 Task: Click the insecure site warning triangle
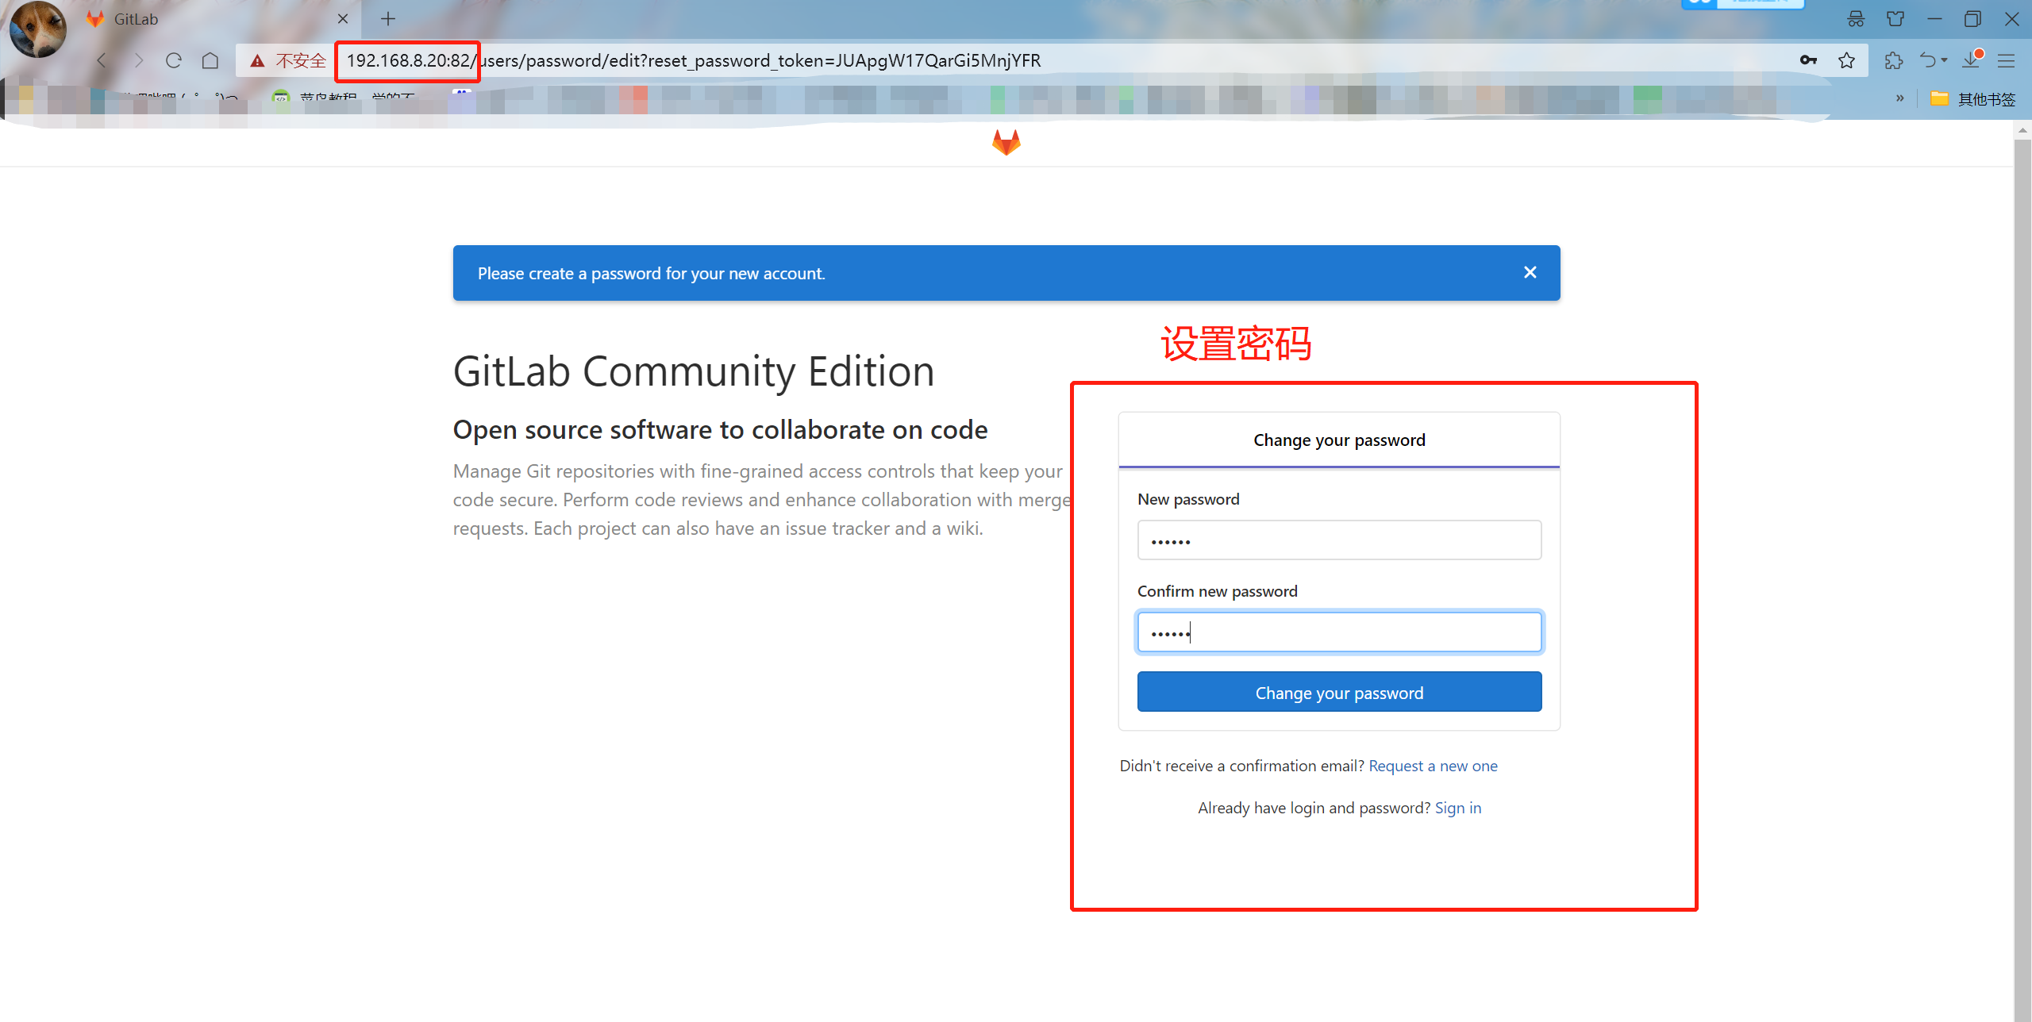257,60
